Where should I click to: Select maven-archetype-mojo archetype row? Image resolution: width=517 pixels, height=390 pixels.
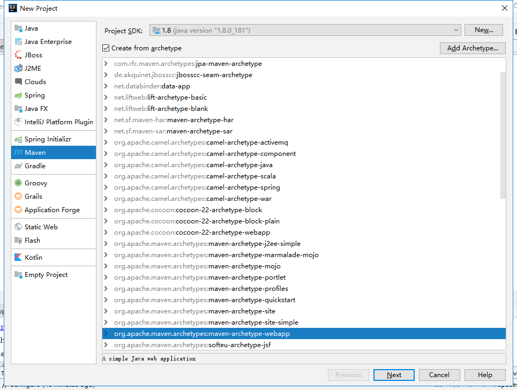(304, 266)
